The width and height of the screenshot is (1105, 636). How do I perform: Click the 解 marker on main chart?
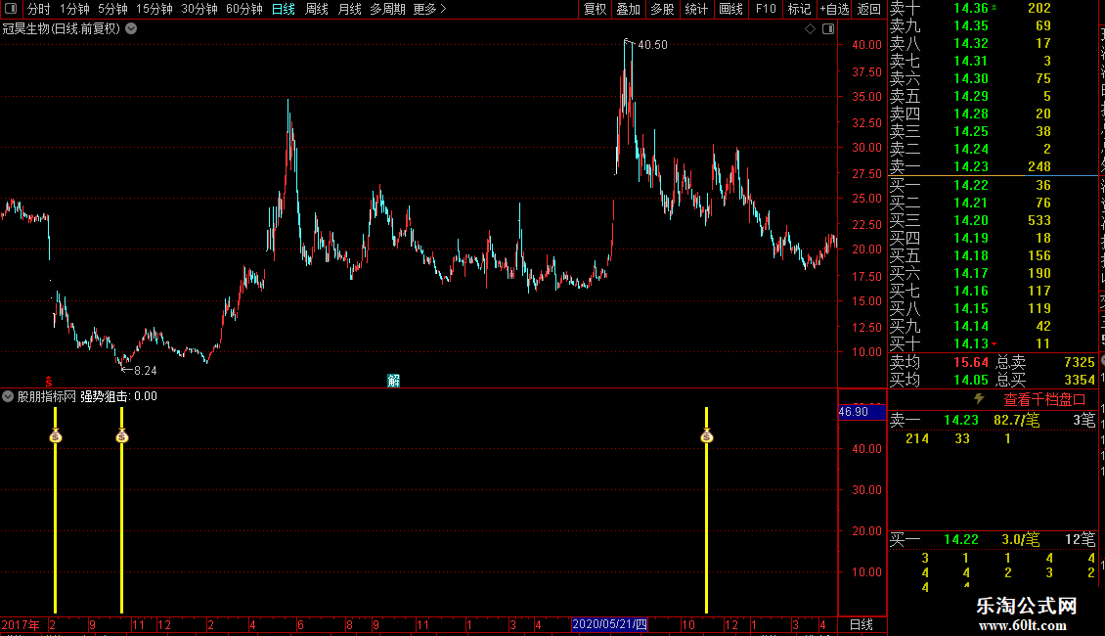pyautogui.click(x=393, y=381)
